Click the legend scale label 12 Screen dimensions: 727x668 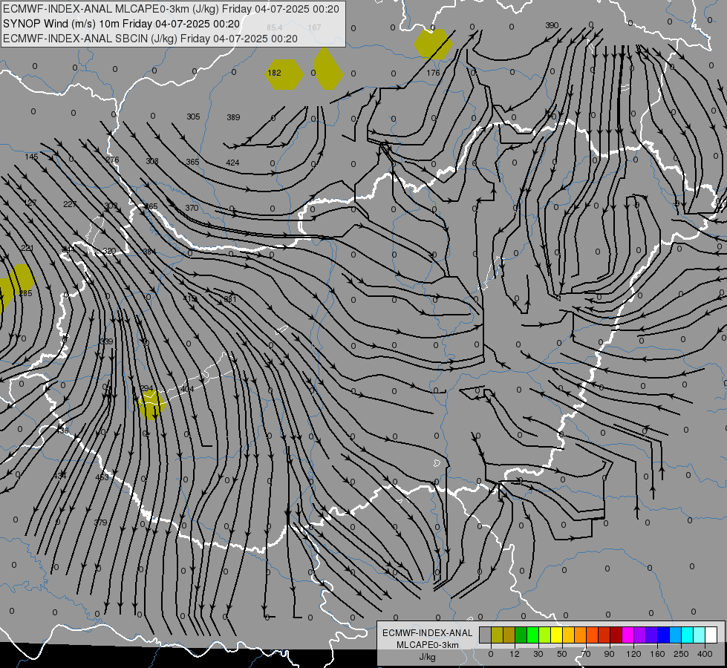click(x=514, y=654)
